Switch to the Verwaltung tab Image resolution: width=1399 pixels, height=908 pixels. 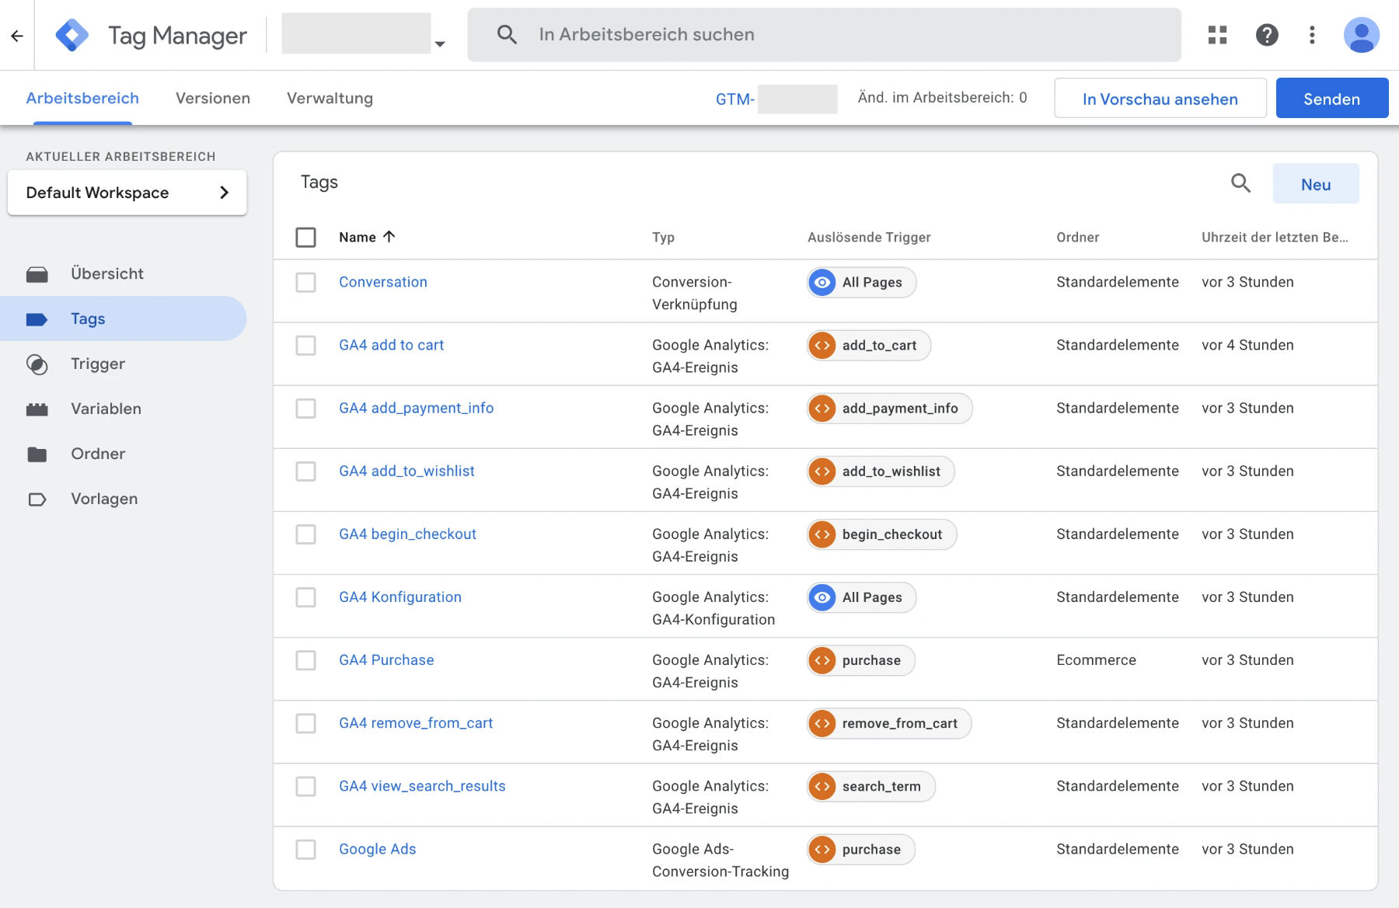click(x=330, y=98)
